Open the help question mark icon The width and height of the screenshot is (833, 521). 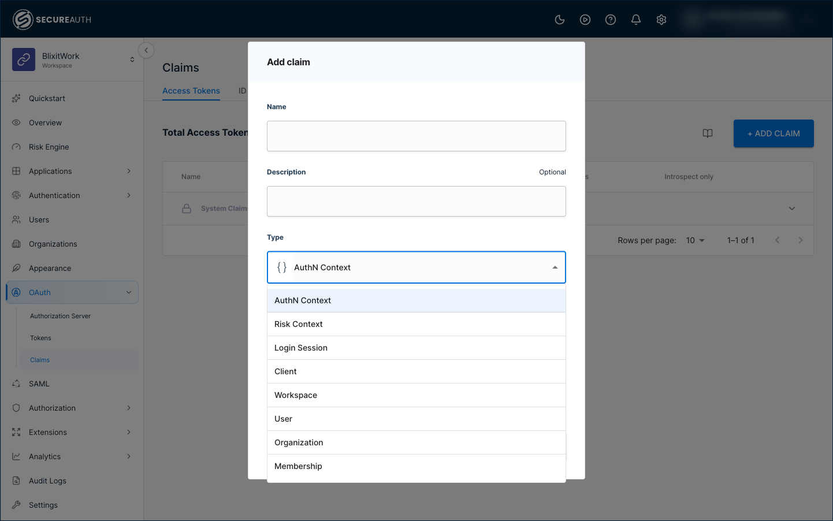point(611,20)
